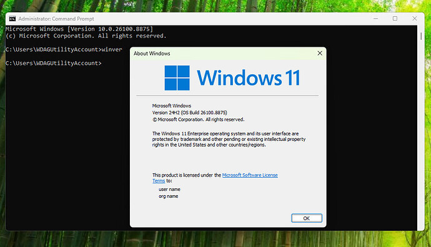
Task: Click the Microsoft Windows Version header line
Action: pyautogui.click(x=79, y=29)
